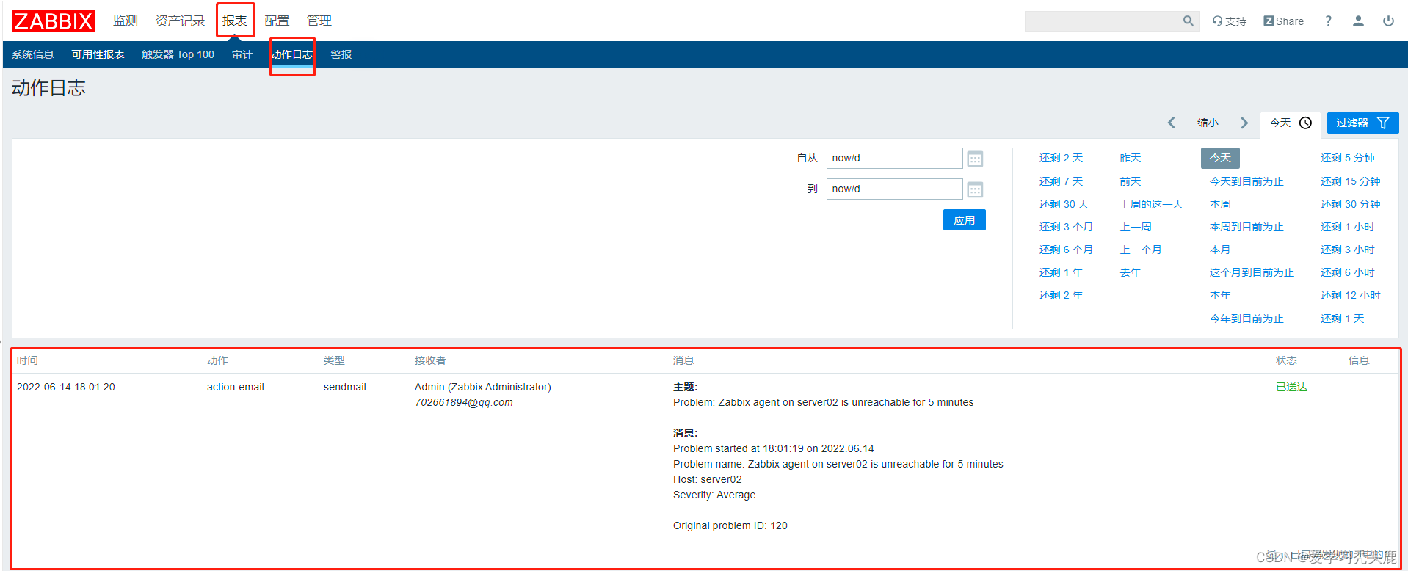Select 上一周 time range

[x=1136, y=227]
